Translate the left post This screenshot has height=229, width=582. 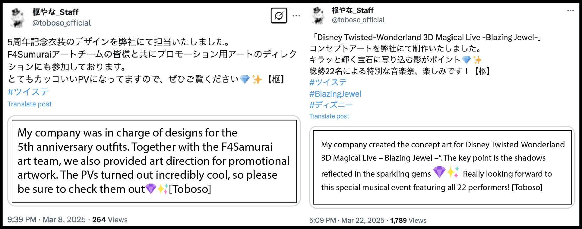[30, 104]
